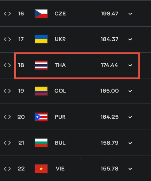The height and width of the screenshot is (181, 151).
Task: Click the Vietnam flag icon
Action: pos(41,169)
